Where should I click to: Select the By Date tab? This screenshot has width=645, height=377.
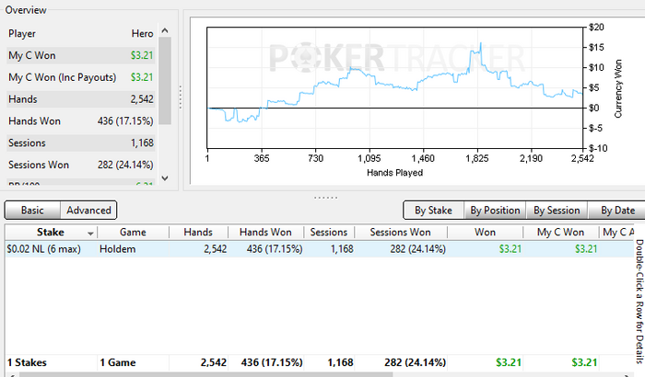point(617,211)
